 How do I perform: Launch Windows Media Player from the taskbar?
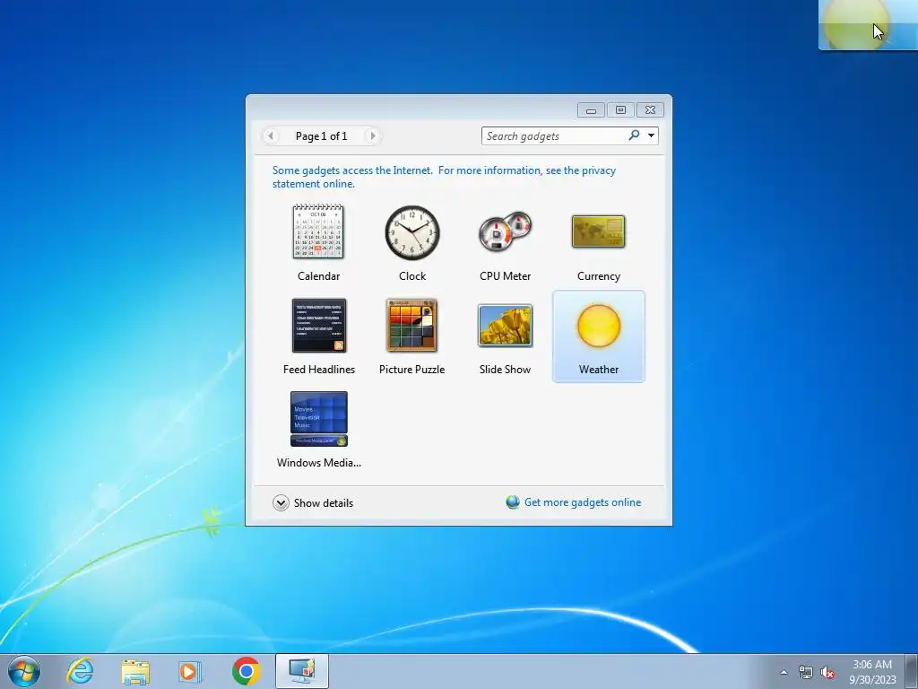[x=190, y=671]
